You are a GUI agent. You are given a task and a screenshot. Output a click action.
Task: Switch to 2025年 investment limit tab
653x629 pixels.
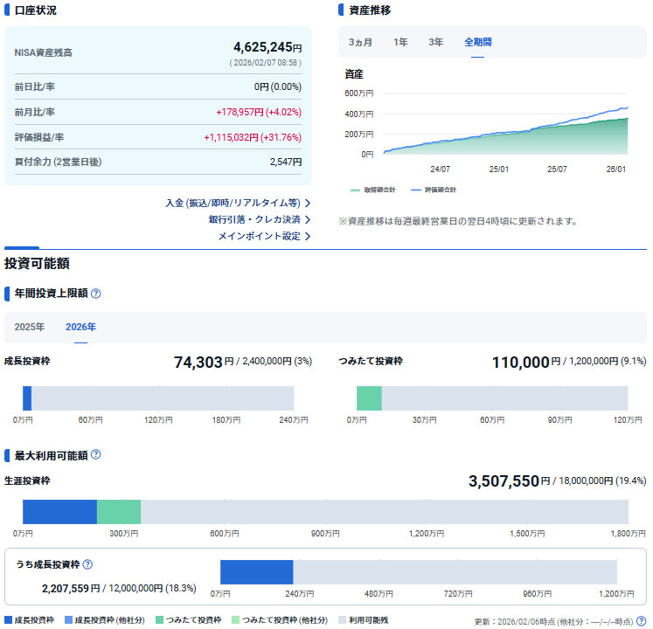point(30,328)
